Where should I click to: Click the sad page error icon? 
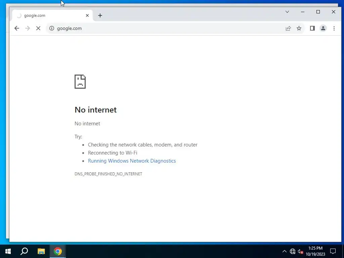(x=80, y=82)
